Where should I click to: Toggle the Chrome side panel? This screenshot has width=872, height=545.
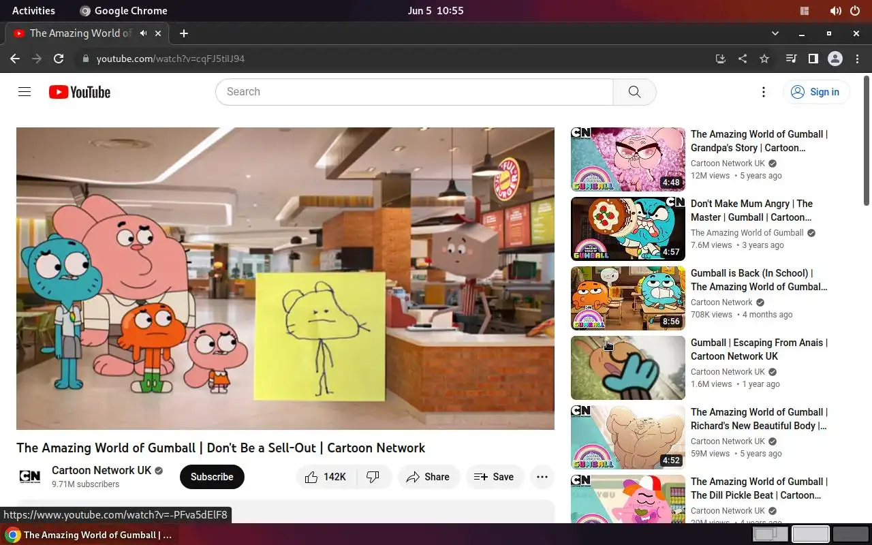[813, 59]
